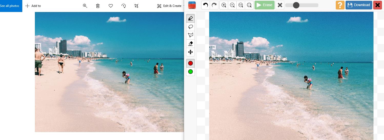Open the Add to menu in Photos
Viewport: 384px width, 140px height.
[x=33, y=6]
